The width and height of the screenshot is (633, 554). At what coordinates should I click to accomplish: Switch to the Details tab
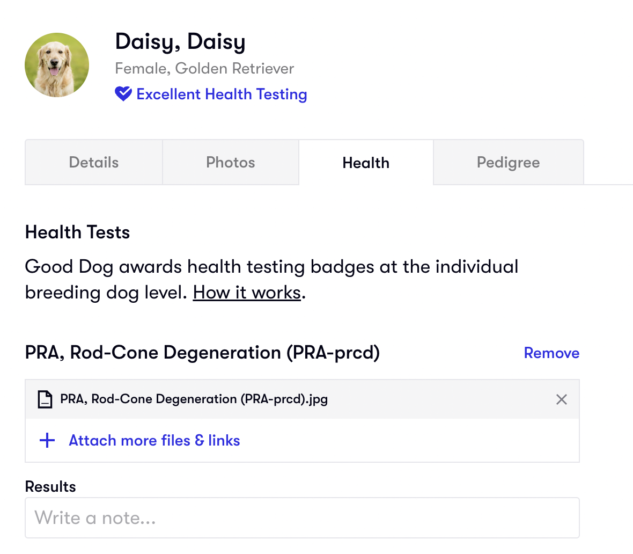(x=94, y=163)
